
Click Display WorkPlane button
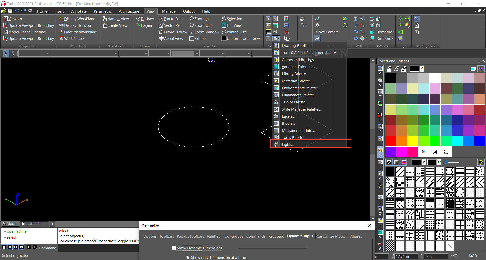[x=77, y=19]
